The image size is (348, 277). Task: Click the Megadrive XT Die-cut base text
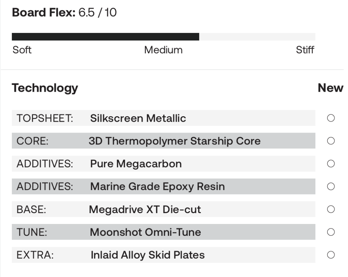(145, 209)
